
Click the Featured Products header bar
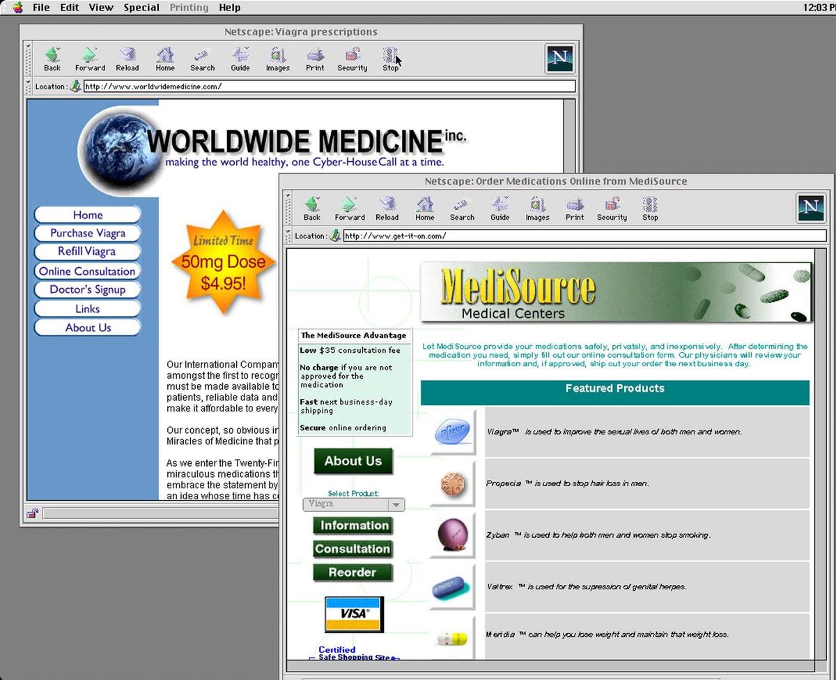click(615, 393)
